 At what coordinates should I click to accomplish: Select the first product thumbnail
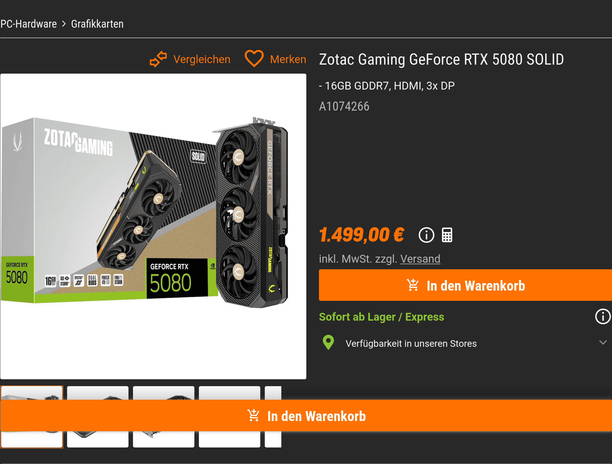32,417
